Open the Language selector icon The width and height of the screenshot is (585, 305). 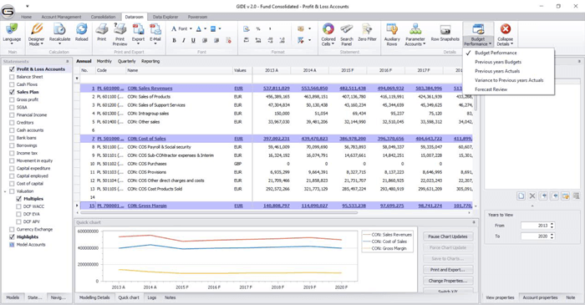pyautogui.click(x=12, y=29)
